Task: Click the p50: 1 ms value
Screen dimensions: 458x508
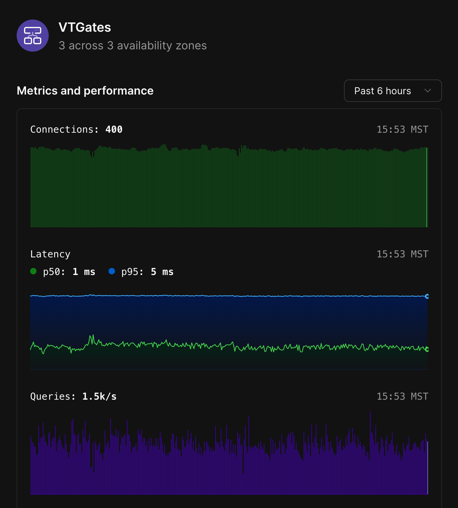Action: point(69,272)
